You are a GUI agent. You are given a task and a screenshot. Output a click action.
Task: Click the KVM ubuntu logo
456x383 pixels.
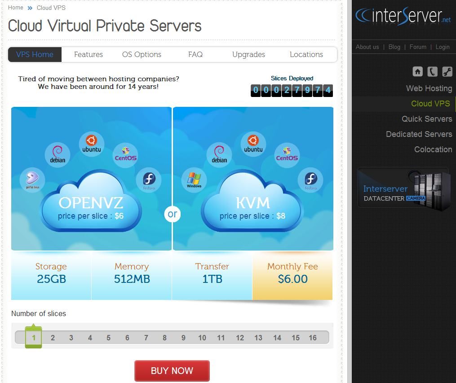[x=253, y=144]
